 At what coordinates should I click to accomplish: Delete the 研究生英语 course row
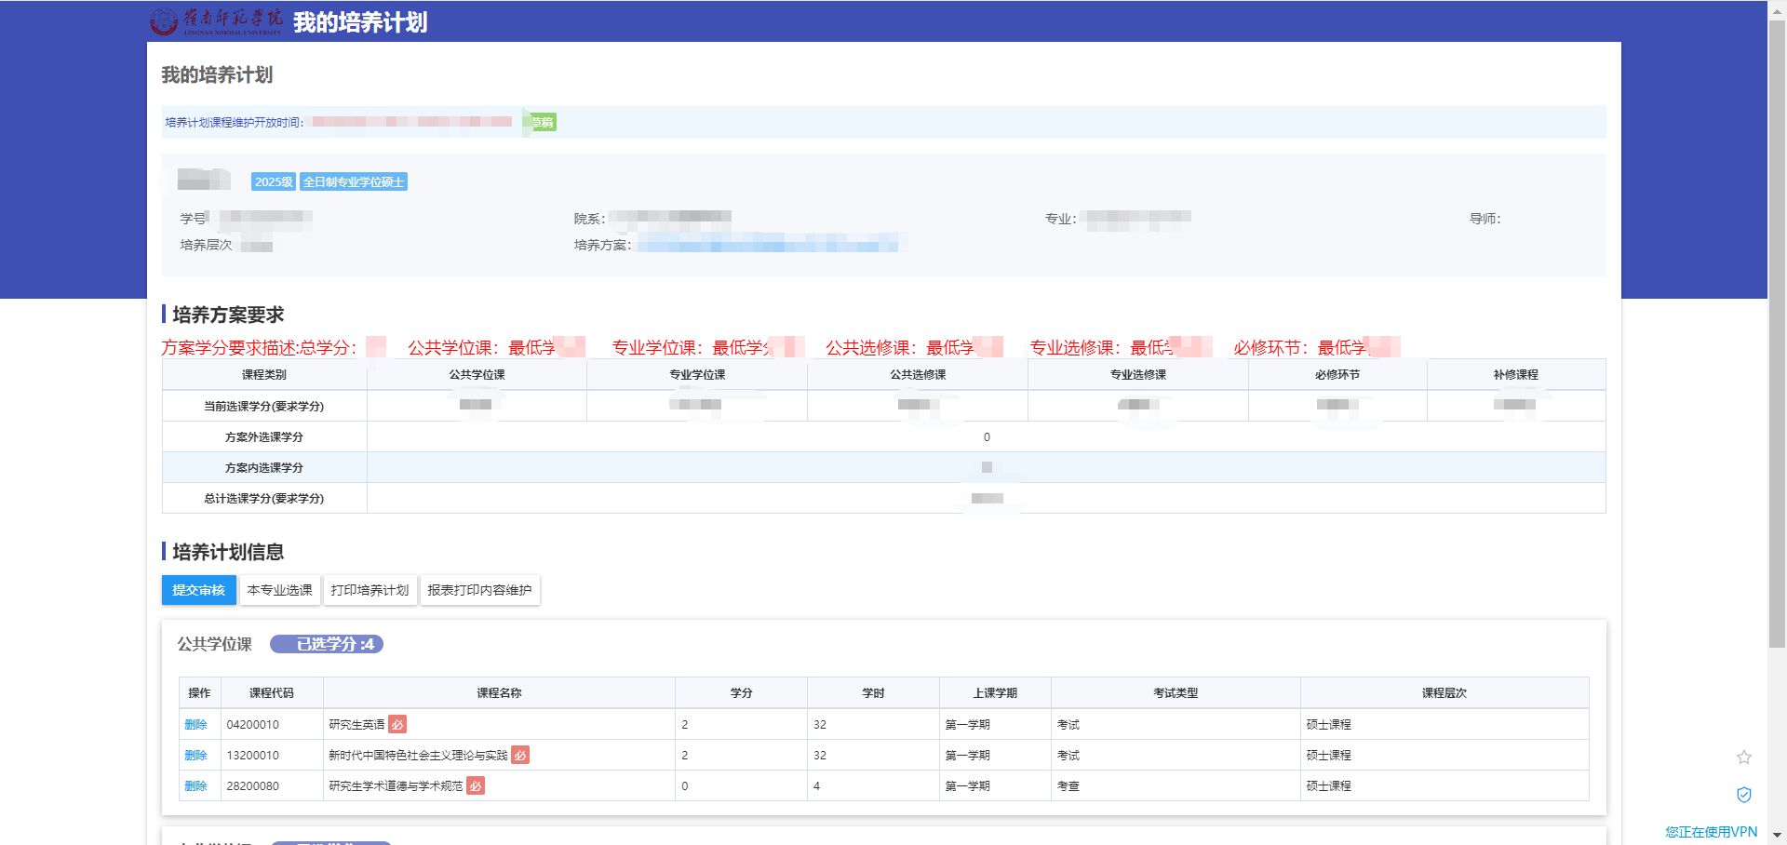195,725
